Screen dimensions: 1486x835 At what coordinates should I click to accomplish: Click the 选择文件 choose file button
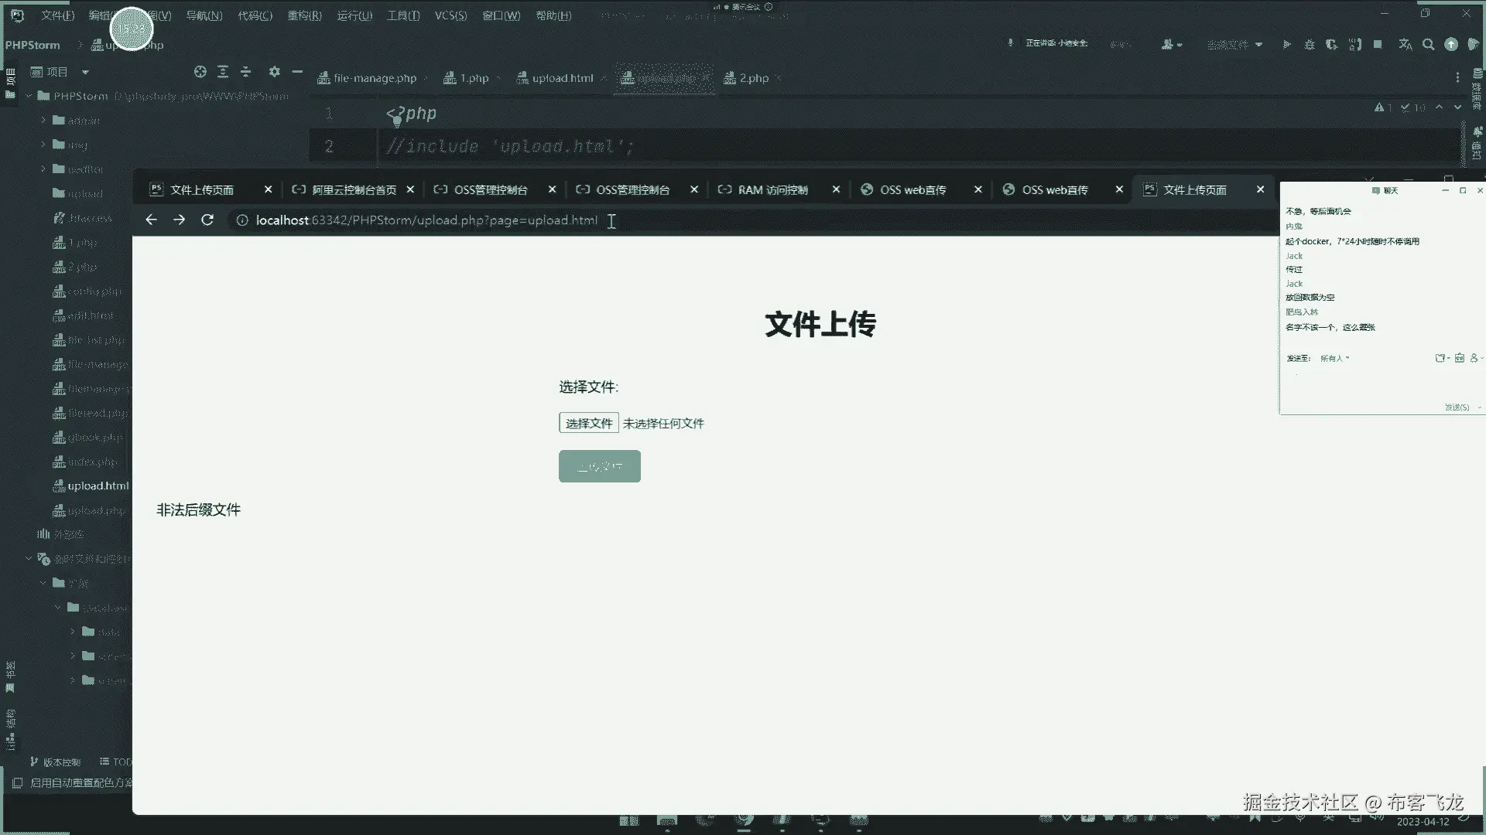[588, 423]
